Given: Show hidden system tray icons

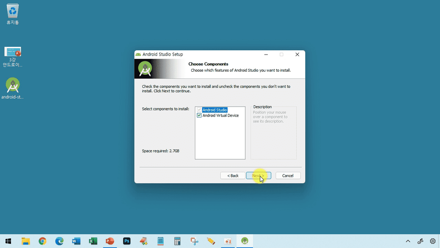Looking at the screenshot, I should pyautogui.click(x=408, y=241).
